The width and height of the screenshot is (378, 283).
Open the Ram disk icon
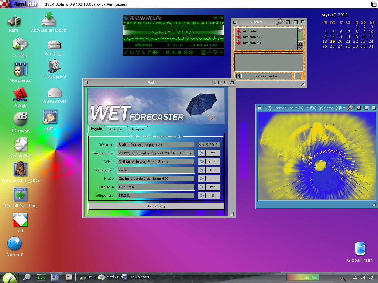pos(14,22)
